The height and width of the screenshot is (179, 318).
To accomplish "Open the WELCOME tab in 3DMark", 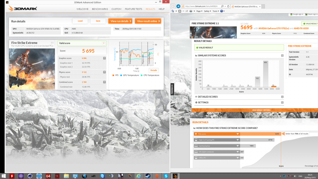I will [x=82, y=9].
